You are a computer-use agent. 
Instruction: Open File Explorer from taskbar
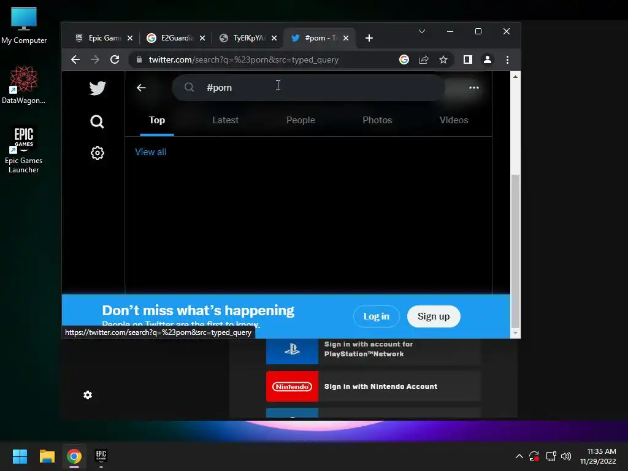pyautogui.click(x=47, y=456)
